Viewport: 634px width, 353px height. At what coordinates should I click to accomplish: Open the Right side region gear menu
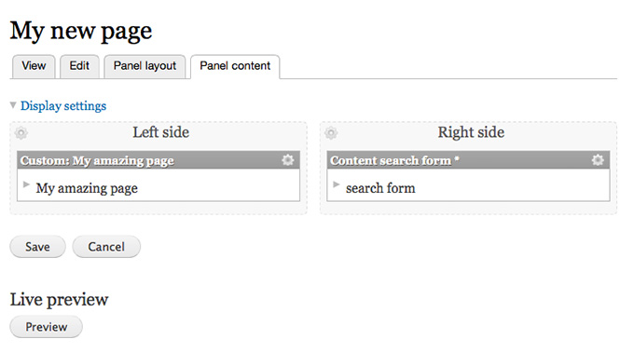(x=331, y=133)
